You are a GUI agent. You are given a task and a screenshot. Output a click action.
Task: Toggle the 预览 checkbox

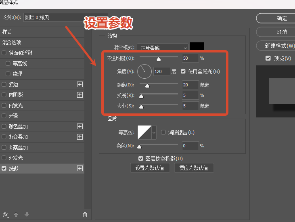pos(268,58)
